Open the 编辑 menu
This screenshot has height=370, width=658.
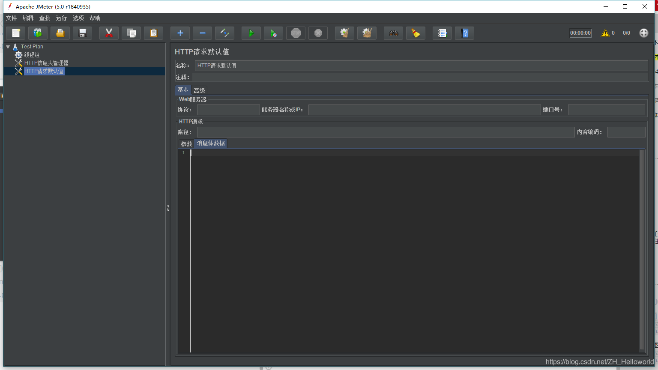(28, 18)
